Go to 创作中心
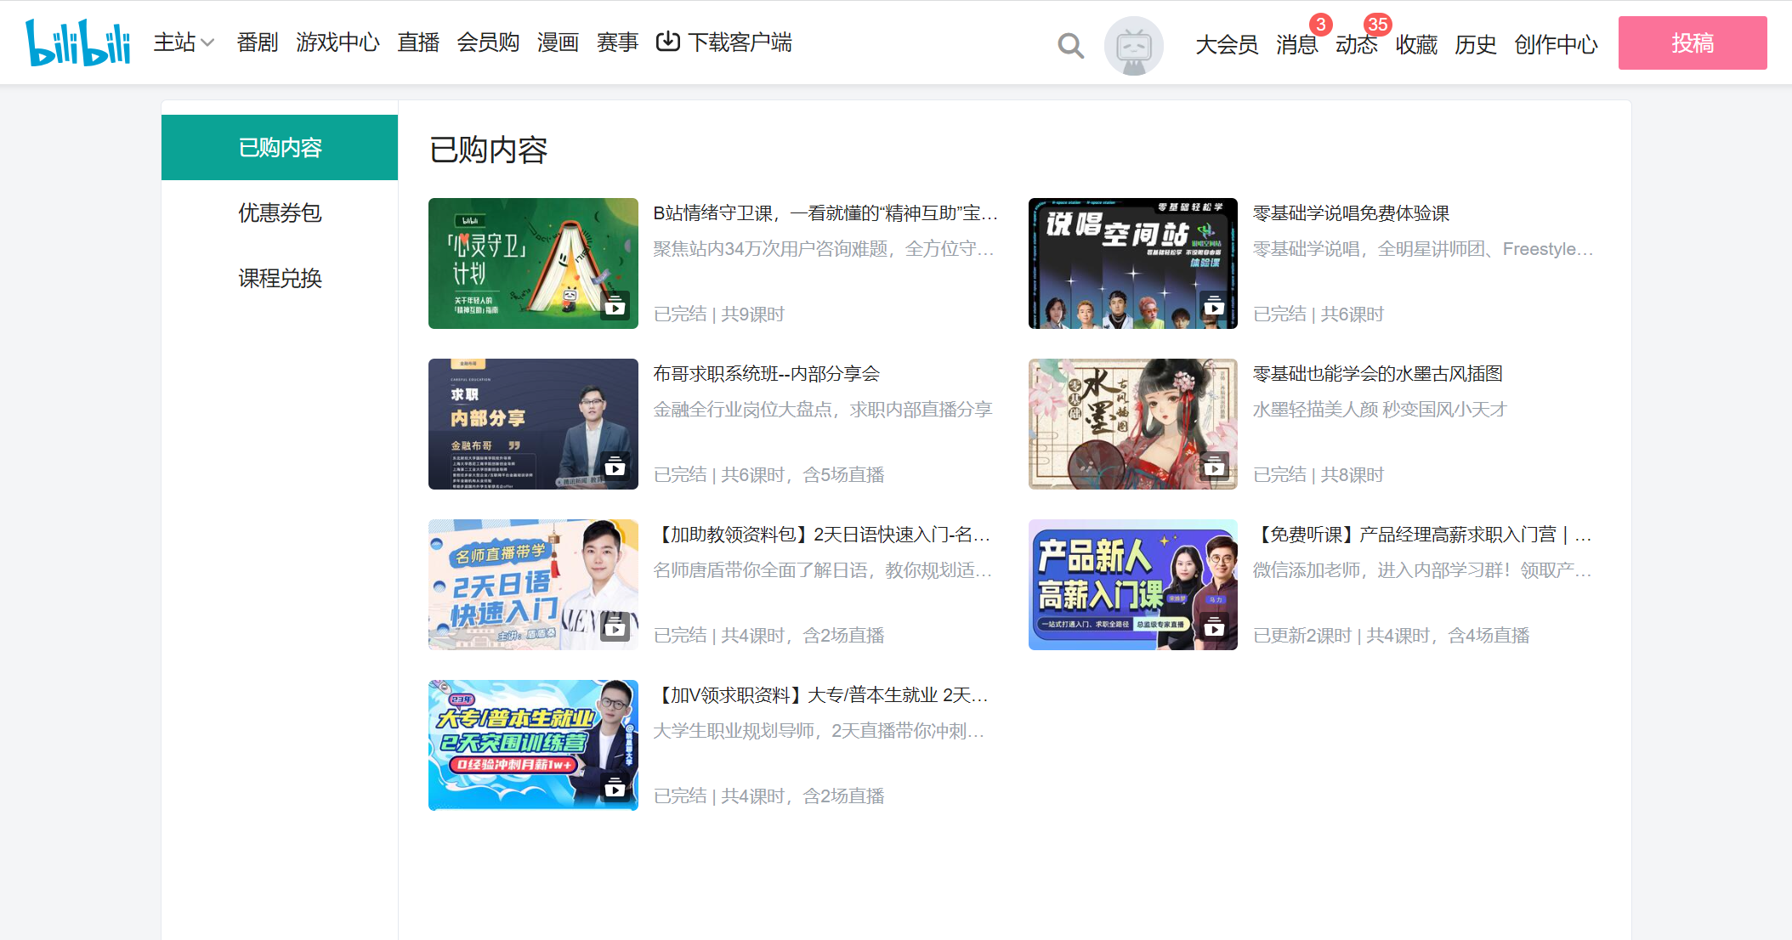1792x940 pixels. point(1556,44)
